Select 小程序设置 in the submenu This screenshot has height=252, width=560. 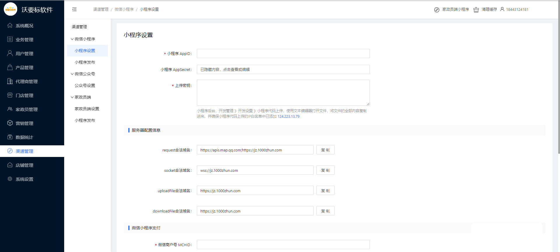click(x=87, y=51)
